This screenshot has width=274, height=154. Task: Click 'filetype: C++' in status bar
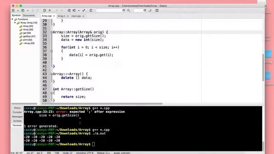[104, 153]
